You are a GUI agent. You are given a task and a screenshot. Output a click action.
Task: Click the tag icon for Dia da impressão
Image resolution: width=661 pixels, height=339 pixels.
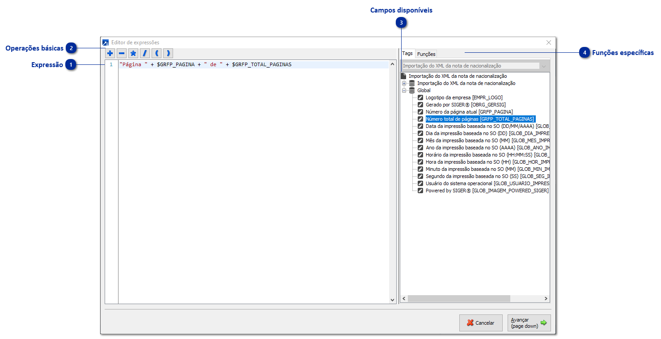[x=420, y=133]
